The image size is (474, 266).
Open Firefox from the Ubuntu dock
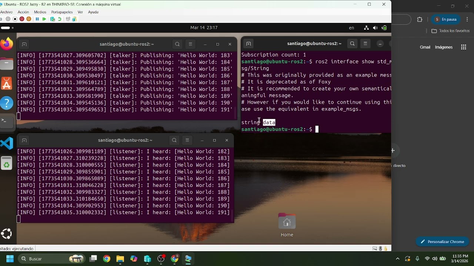(6, 44)
